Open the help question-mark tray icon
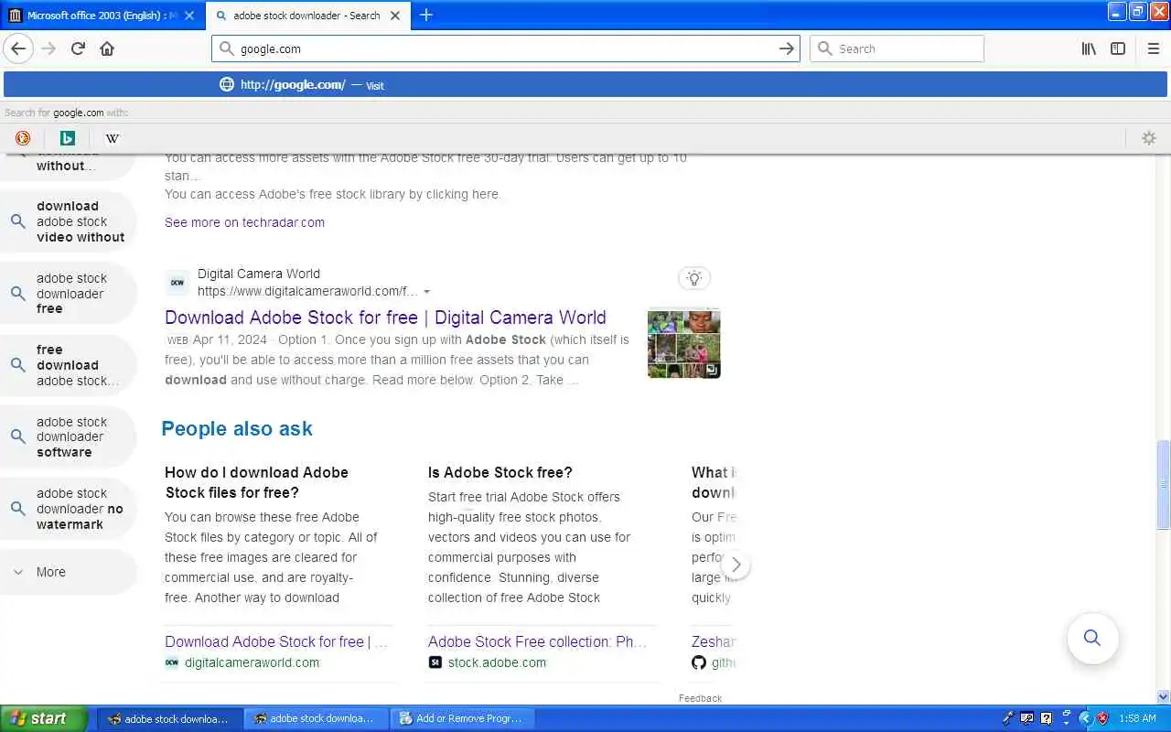 pyautogui.click(x=1046, y=718)
